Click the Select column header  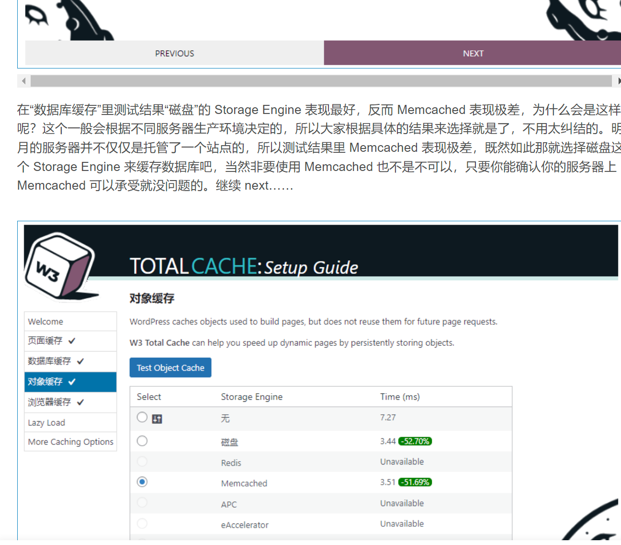tap(149, 397)
